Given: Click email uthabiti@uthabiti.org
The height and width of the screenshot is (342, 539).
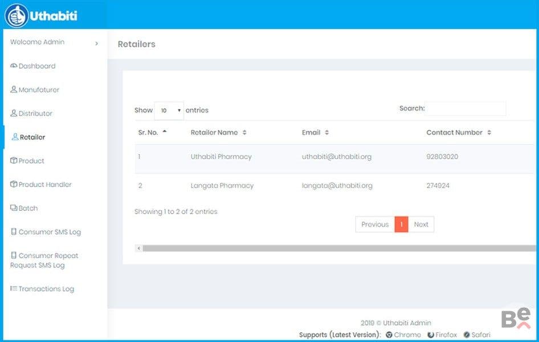Looking at the screenshot, I should tap(337, 157).
